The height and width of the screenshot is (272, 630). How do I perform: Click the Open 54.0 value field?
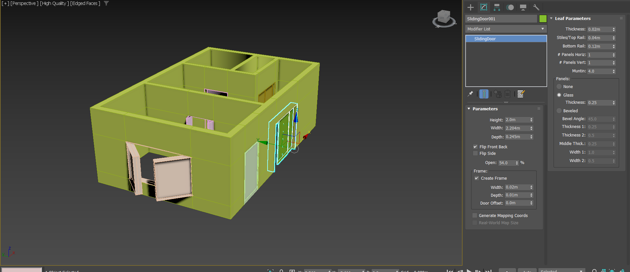(x=507, y=163)
